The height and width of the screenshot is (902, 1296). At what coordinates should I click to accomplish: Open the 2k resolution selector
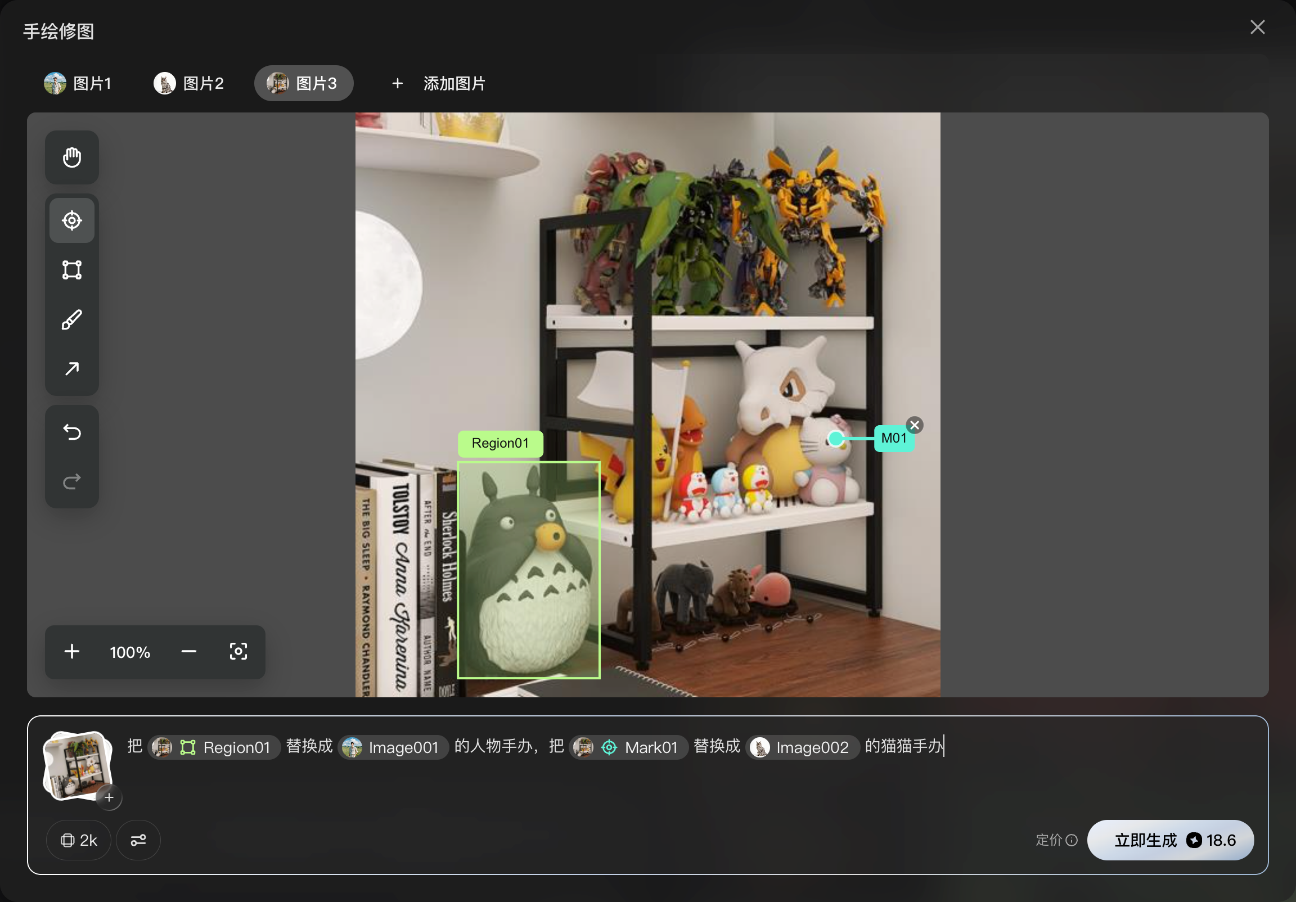point(78,840)
